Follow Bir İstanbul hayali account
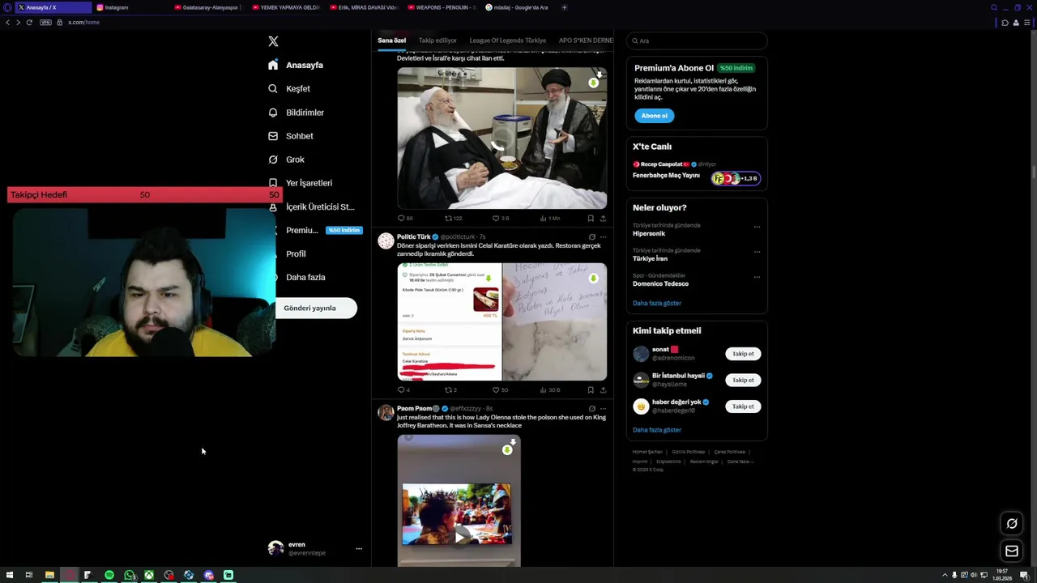Viewport: 1037px width, 583px height. pos(743,380)
